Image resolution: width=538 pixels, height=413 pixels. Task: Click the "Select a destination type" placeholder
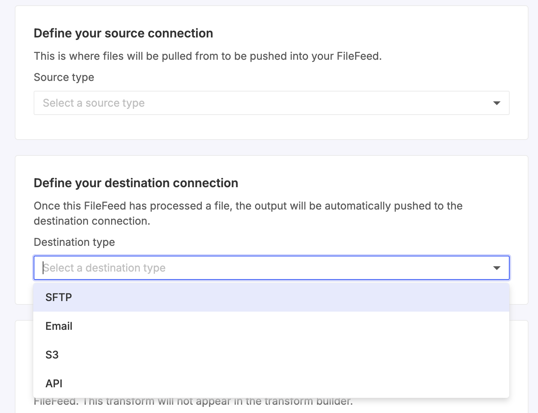coord(104,268)
